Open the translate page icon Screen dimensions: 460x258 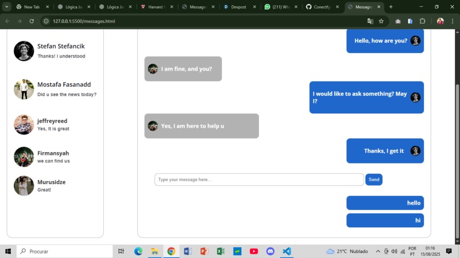[x=370, y=21]
